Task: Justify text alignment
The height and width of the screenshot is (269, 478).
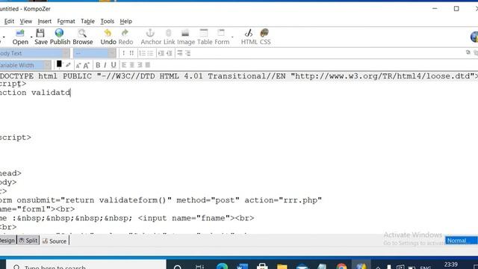Action: (x=148, y=65)
